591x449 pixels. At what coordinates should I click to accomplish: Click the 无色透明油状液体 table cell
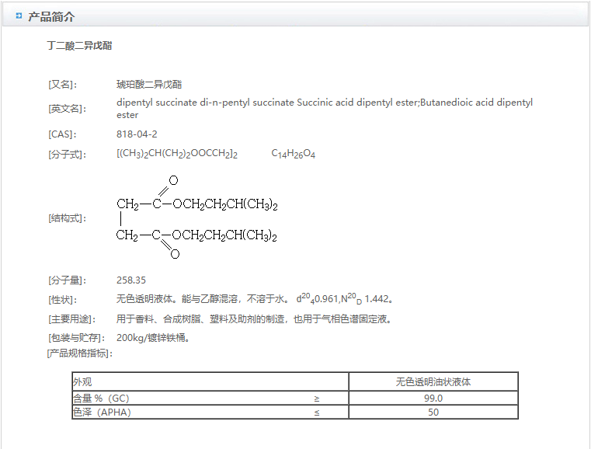(433, 382)
